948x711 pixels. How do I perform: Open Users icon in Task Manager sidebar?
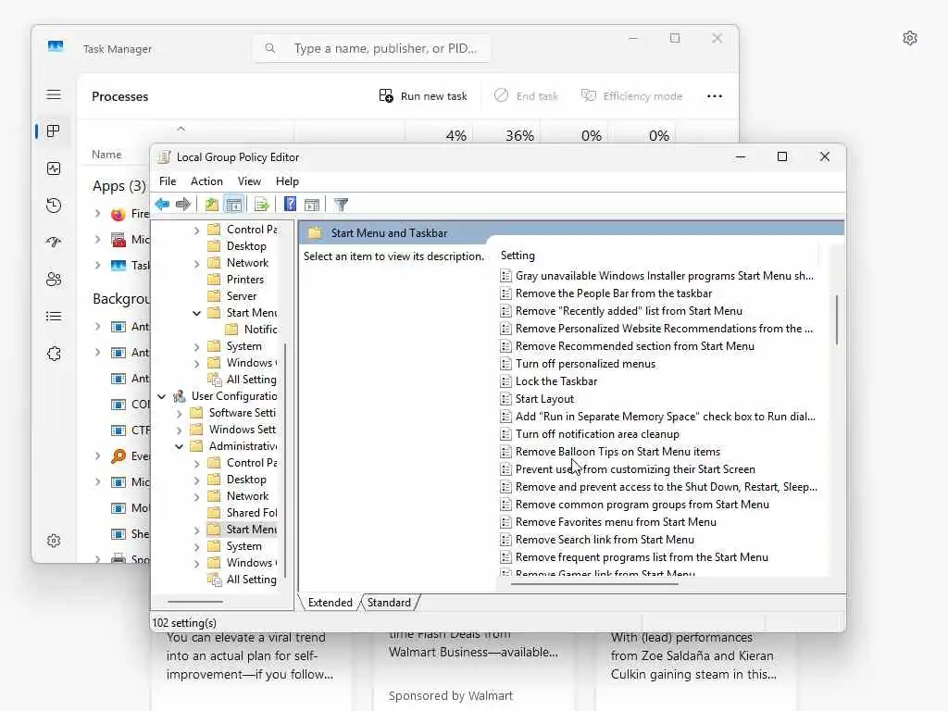54,280
